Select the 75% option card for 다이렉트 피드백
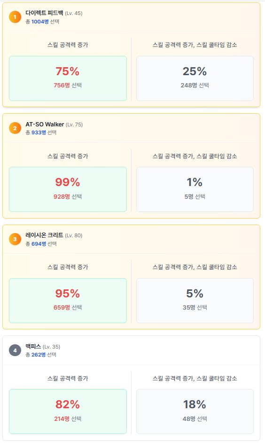 (x=68, y=78)
